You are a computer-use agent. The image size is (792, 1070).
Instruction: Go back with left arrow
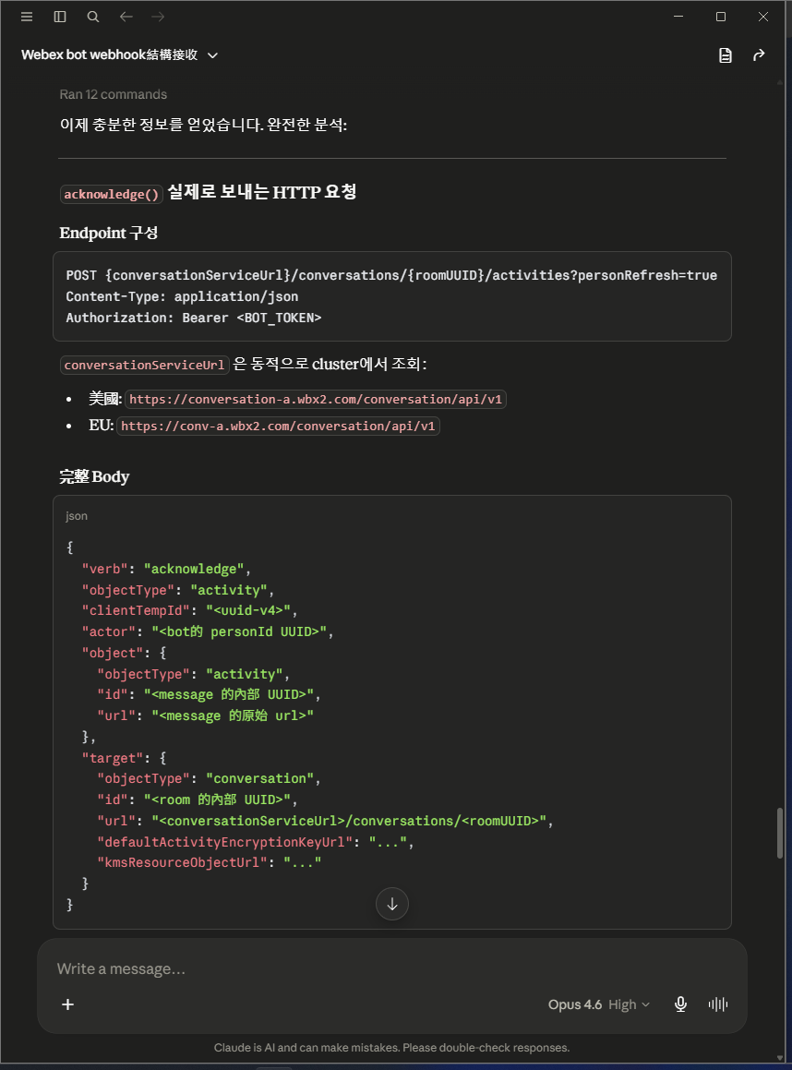tap(126, 17)
